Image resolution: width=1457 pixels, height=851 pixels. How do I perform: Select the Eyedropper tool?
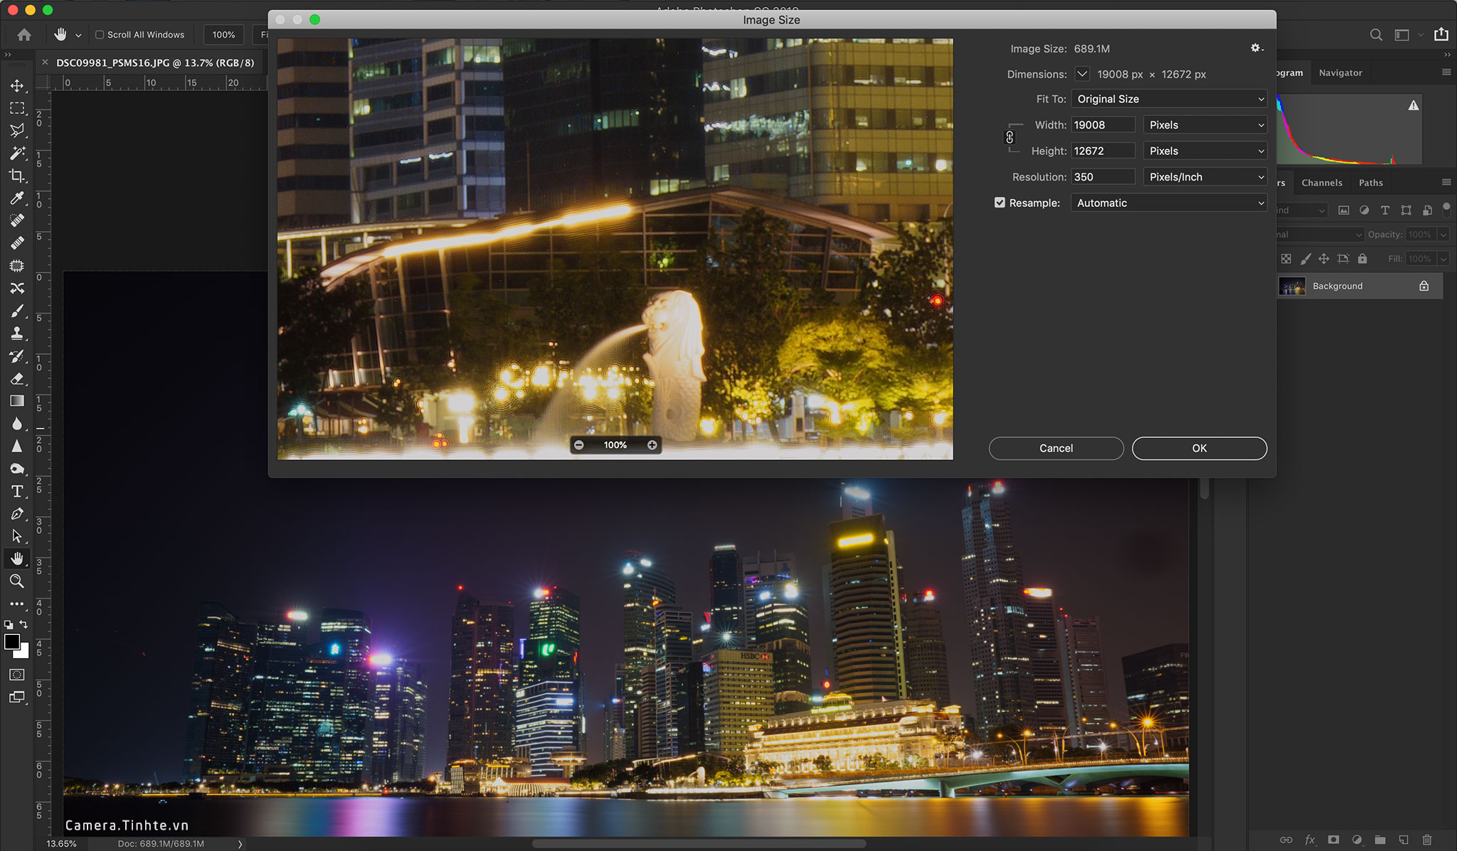pos(17,198)
